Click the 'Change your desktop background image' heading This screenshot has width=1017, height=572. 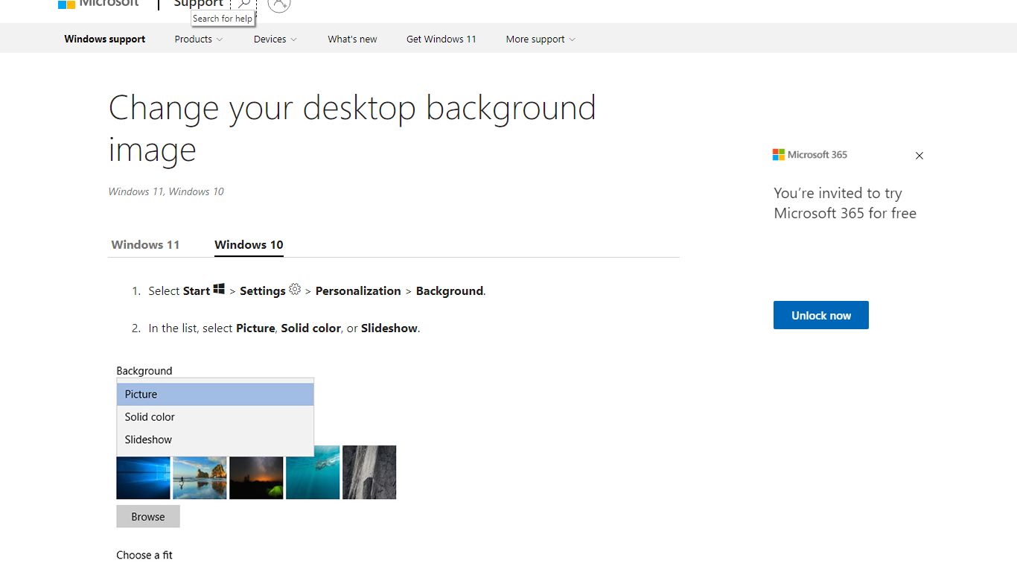click(x=352, y=128)
